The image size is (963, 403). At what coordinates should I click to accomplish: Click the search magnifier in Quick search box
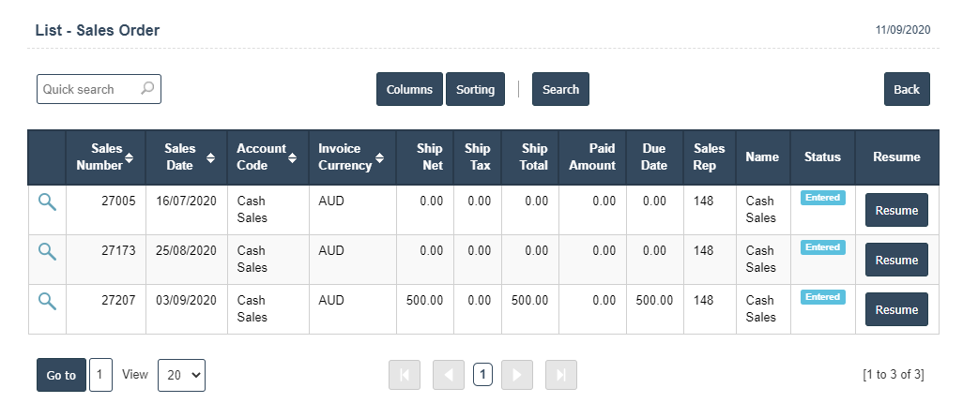147,89
